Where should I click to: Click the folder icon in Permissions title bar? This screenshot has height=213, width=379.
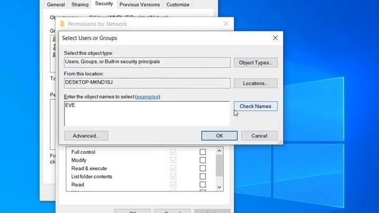click(x=62, y=24)
